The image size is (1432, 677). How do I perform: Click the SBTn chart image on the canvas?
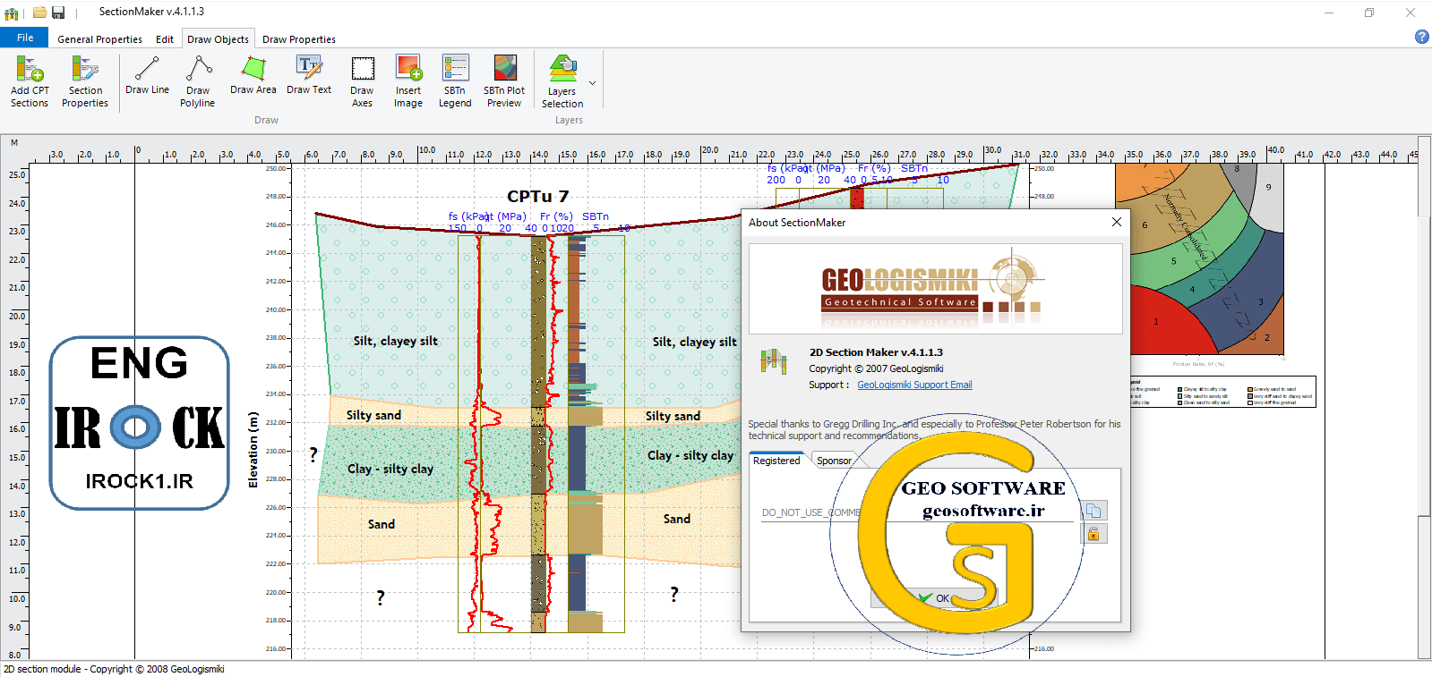click(x=1200, y=261)
